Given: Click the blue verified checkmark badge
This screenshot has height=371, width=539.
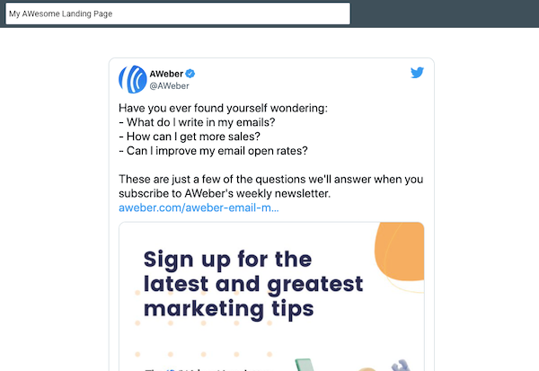Looking at the screenshot, I should 190,73.
